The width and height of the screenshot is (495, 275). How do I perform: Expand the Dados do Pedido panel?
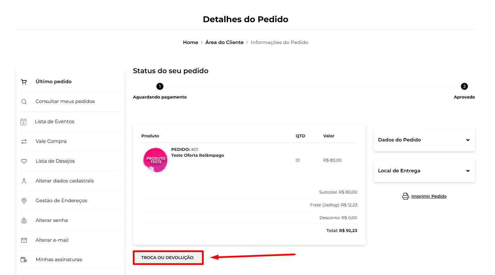click(x=424, y=140)
